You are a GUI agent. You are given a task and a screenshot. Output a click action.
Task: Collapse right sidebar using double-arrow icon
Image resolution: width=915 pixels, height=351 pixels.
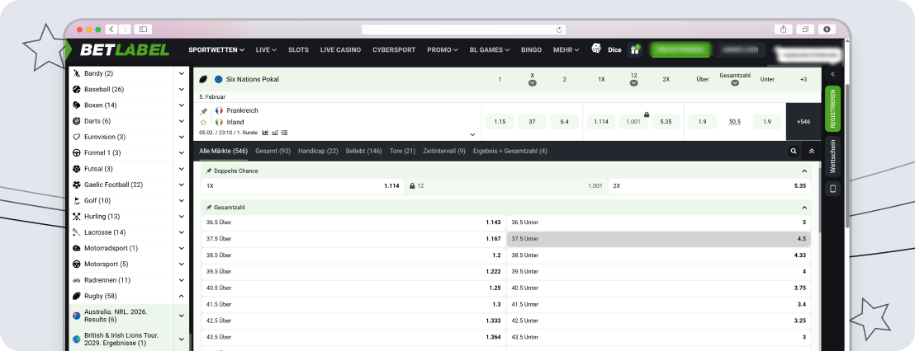pyautogui.click(x=832, y=74)
